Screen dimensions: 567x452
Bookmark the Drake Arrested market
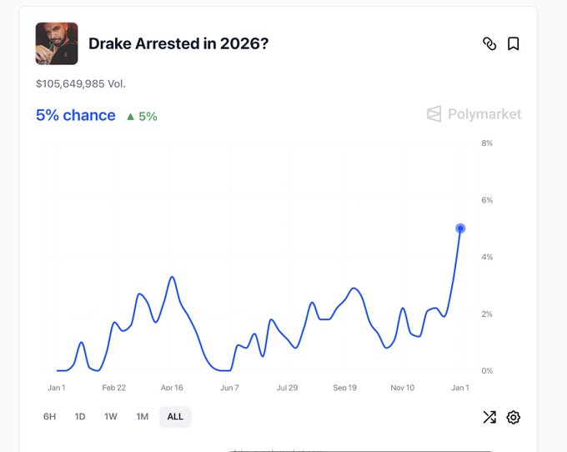click(514, 44)
